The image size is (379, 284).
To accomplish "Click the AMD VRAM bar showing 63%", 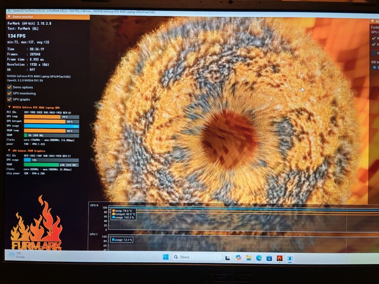I will tap(51, 165).
